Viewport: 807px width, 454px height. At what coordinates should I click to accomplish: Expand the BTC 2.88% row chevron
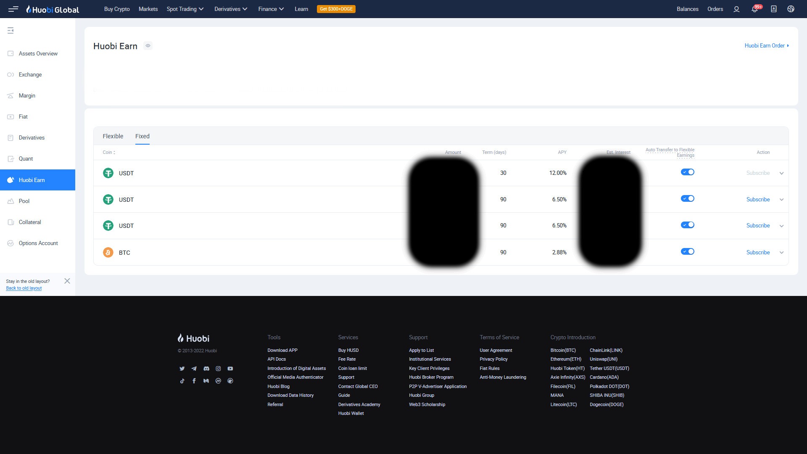(781, 253)
